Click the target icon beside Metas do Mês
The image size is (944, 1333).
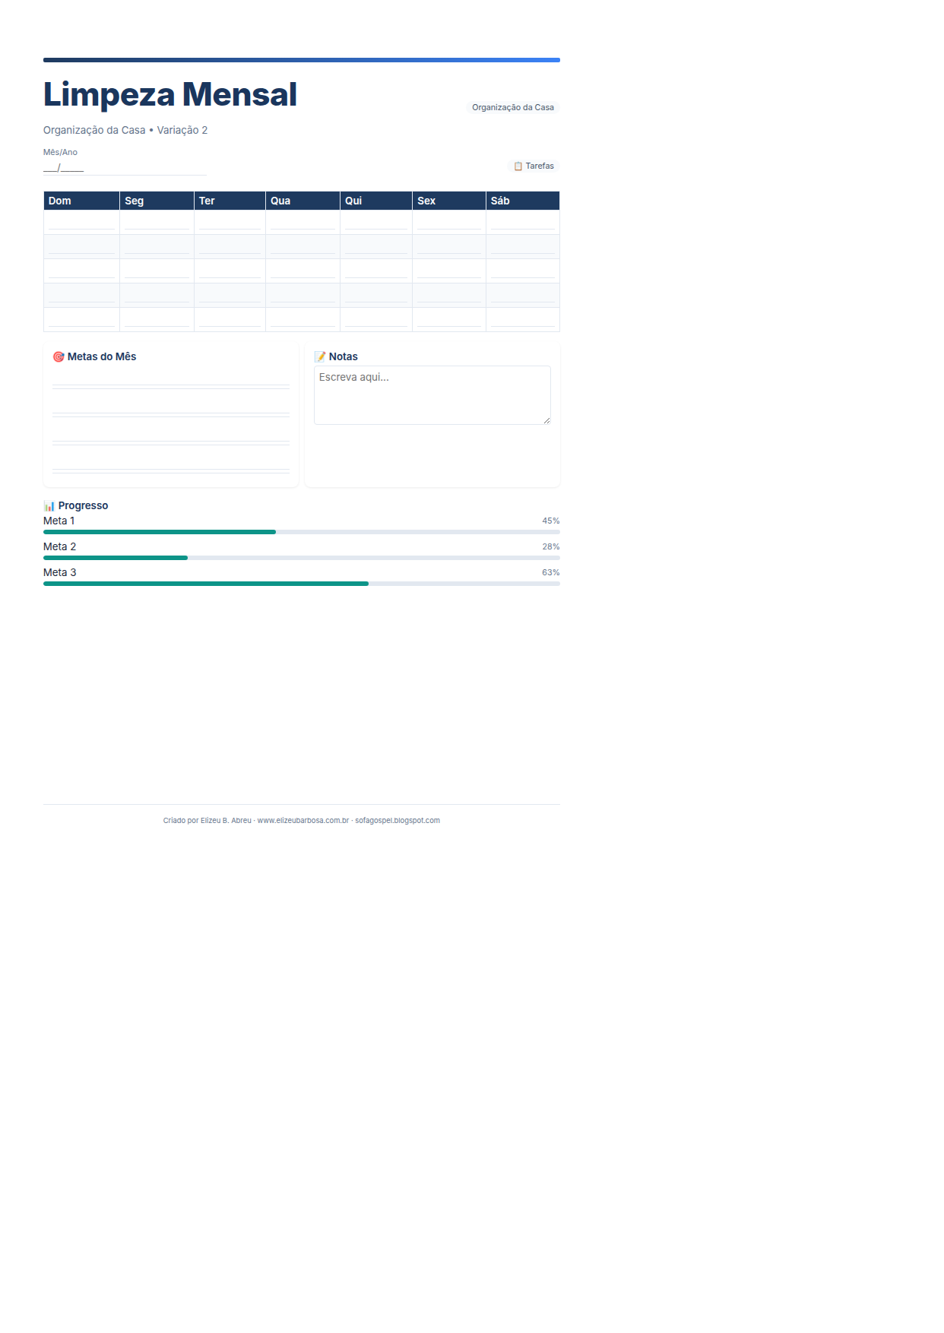[59, 356]
